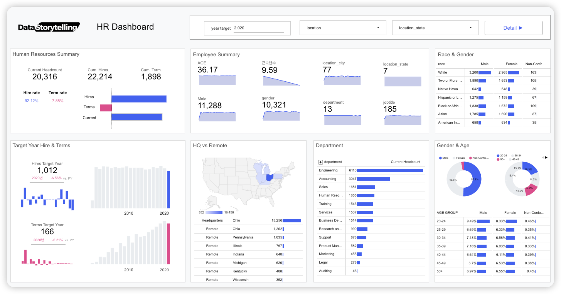Go to next legend page arrow
Viewport: 561px width, 294px height.
(546, 157)
